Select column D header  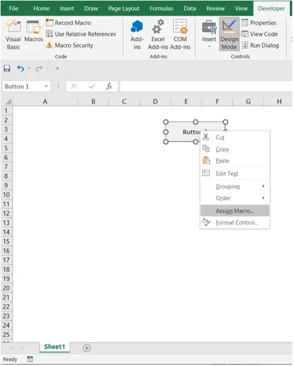tap(155, 101)
